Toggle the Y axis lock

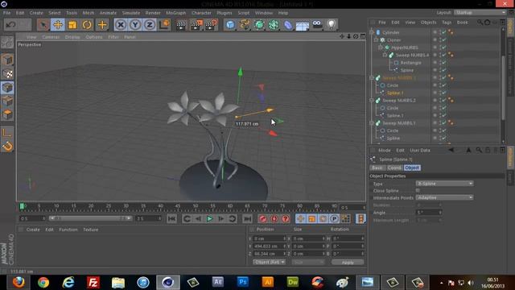pyautogui.click(x=135, y=25)
